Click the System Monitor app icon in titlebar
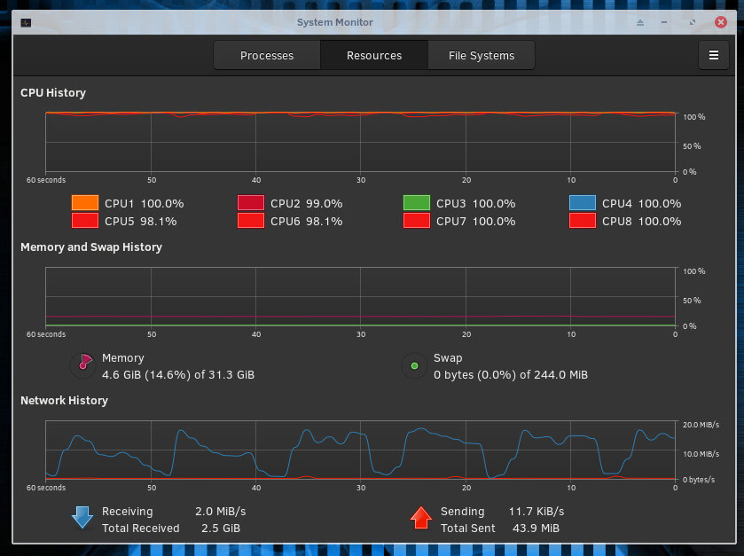 [x=26, y=23]
